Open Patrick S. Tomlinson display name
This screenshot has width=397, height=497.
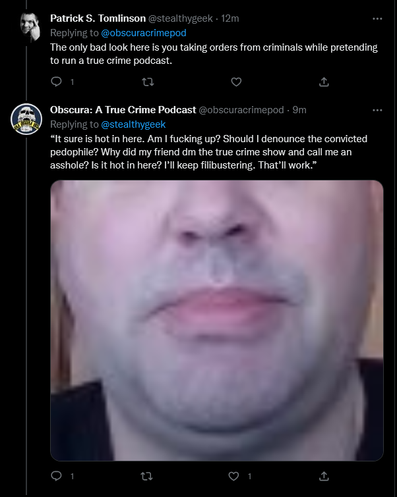point(98,18)
